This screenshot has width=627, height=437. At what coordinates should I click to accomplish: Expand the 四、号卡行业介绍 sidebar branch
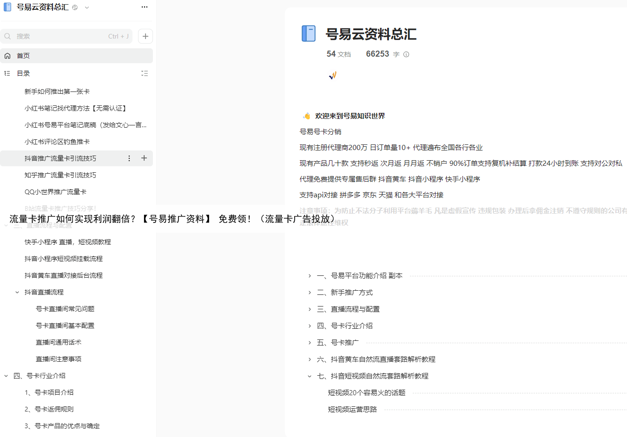coord(7,375)
